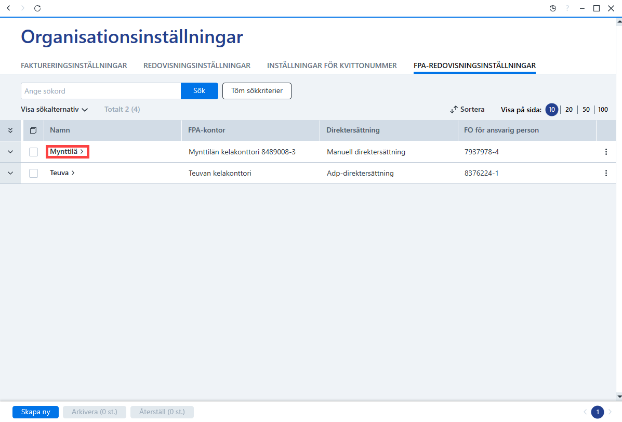Reload the page with refresh icon
Viewport: 622px width, 422px height.
tap(37, 8)
